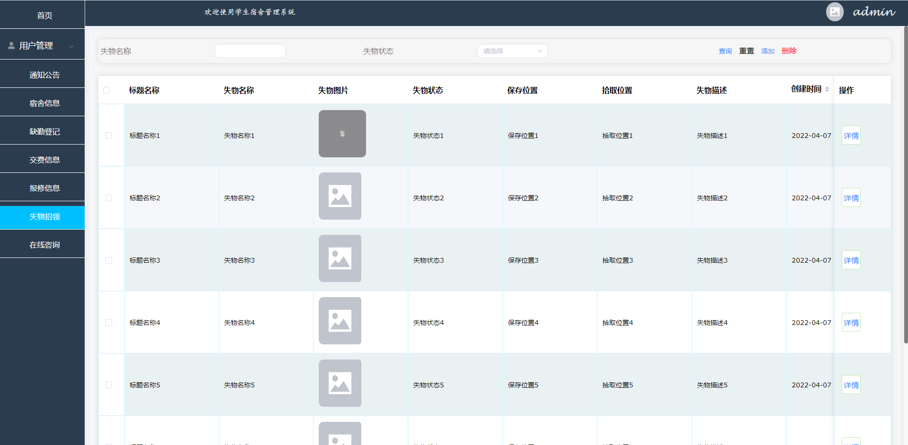Click the 创建时间 column header
The image size is (908, 445).
click(x=806, y=89)
